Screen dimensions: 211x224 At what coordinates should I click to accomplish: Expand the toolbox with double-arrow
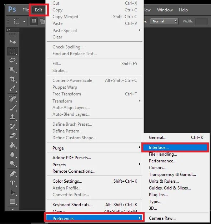tap(9, 30)
